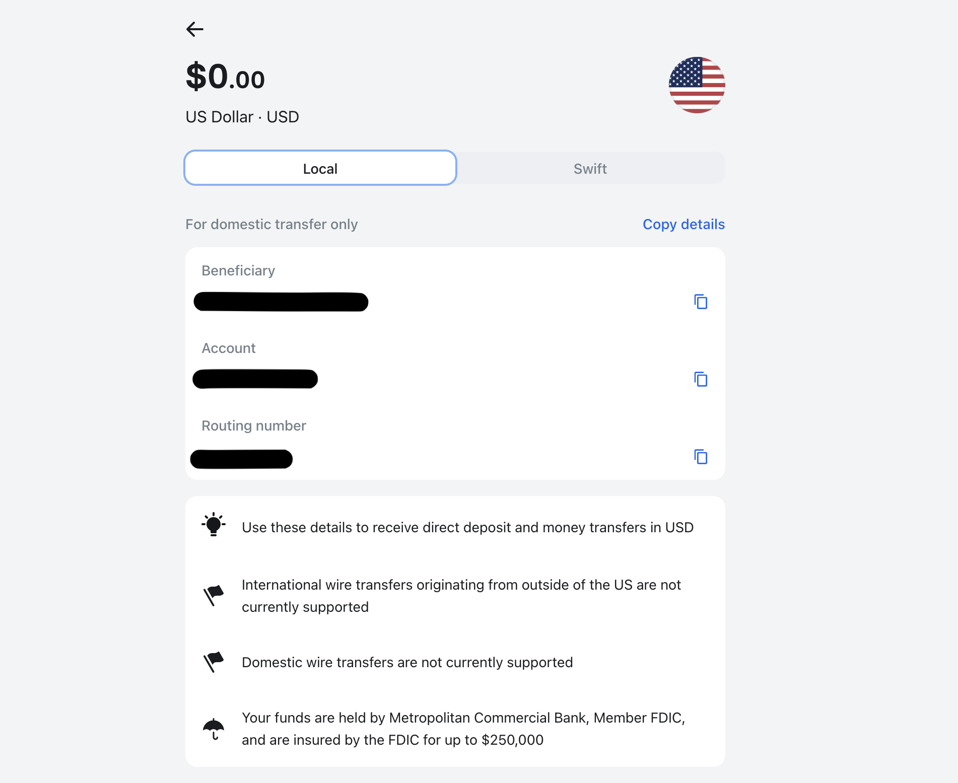Viewport: 958px width, 783px height.
Task: Click the $0.00 balance amount
Action: (225, 77)
